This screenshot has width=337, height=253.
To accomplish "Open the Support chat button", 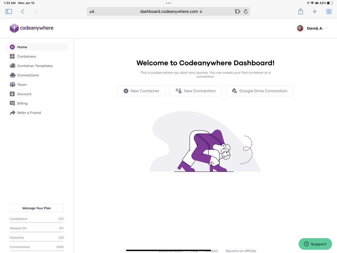I will [x=315, y=244].
